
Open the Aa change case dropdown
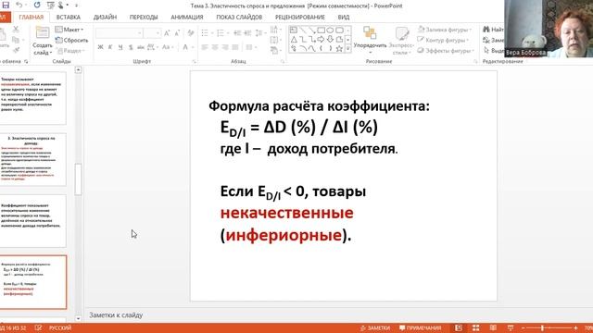pyautogui.click(x=168, y=47)
